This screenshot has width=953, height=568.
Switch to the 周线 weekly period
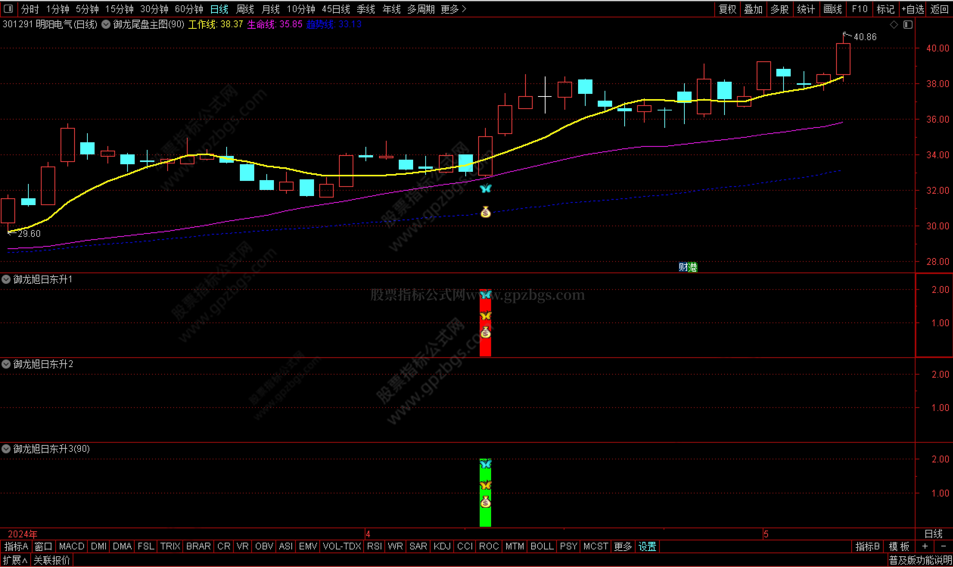(x=245, y=9)
